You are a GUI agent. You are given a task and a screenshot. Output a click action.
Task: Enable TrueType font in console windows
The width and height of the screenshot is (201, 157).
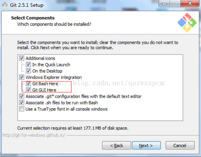click(x=22, y=109)
